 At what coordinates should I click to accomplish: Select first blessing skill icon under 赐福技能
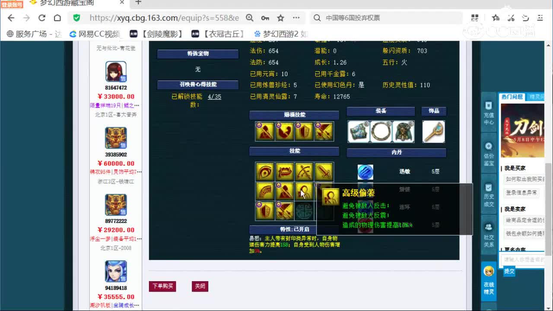tap(265, 131)
